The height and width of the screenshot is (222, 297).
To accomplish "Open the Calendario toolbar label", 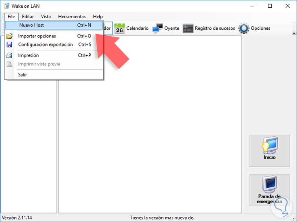I will [x=138, y=28].
